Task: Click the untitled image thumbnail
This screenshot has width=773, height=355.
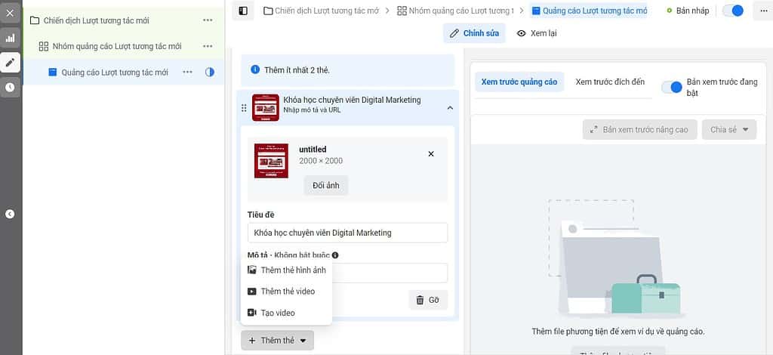Action: 271,161
